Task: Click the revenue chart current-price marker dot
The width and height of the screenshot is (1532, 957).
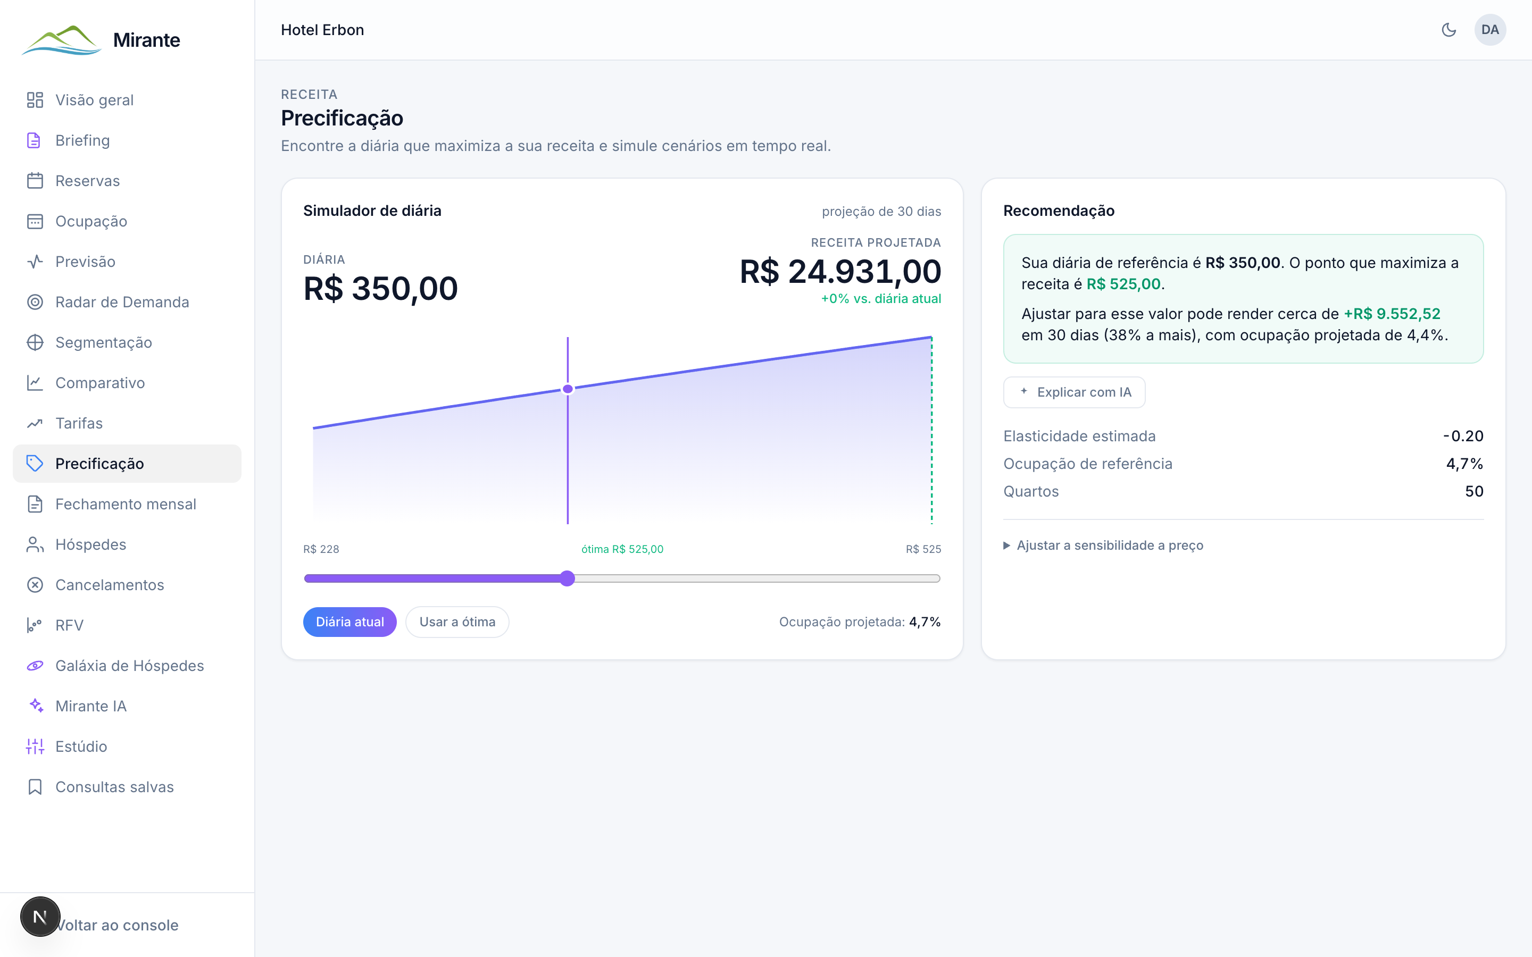Action: (x=568, y=389)
